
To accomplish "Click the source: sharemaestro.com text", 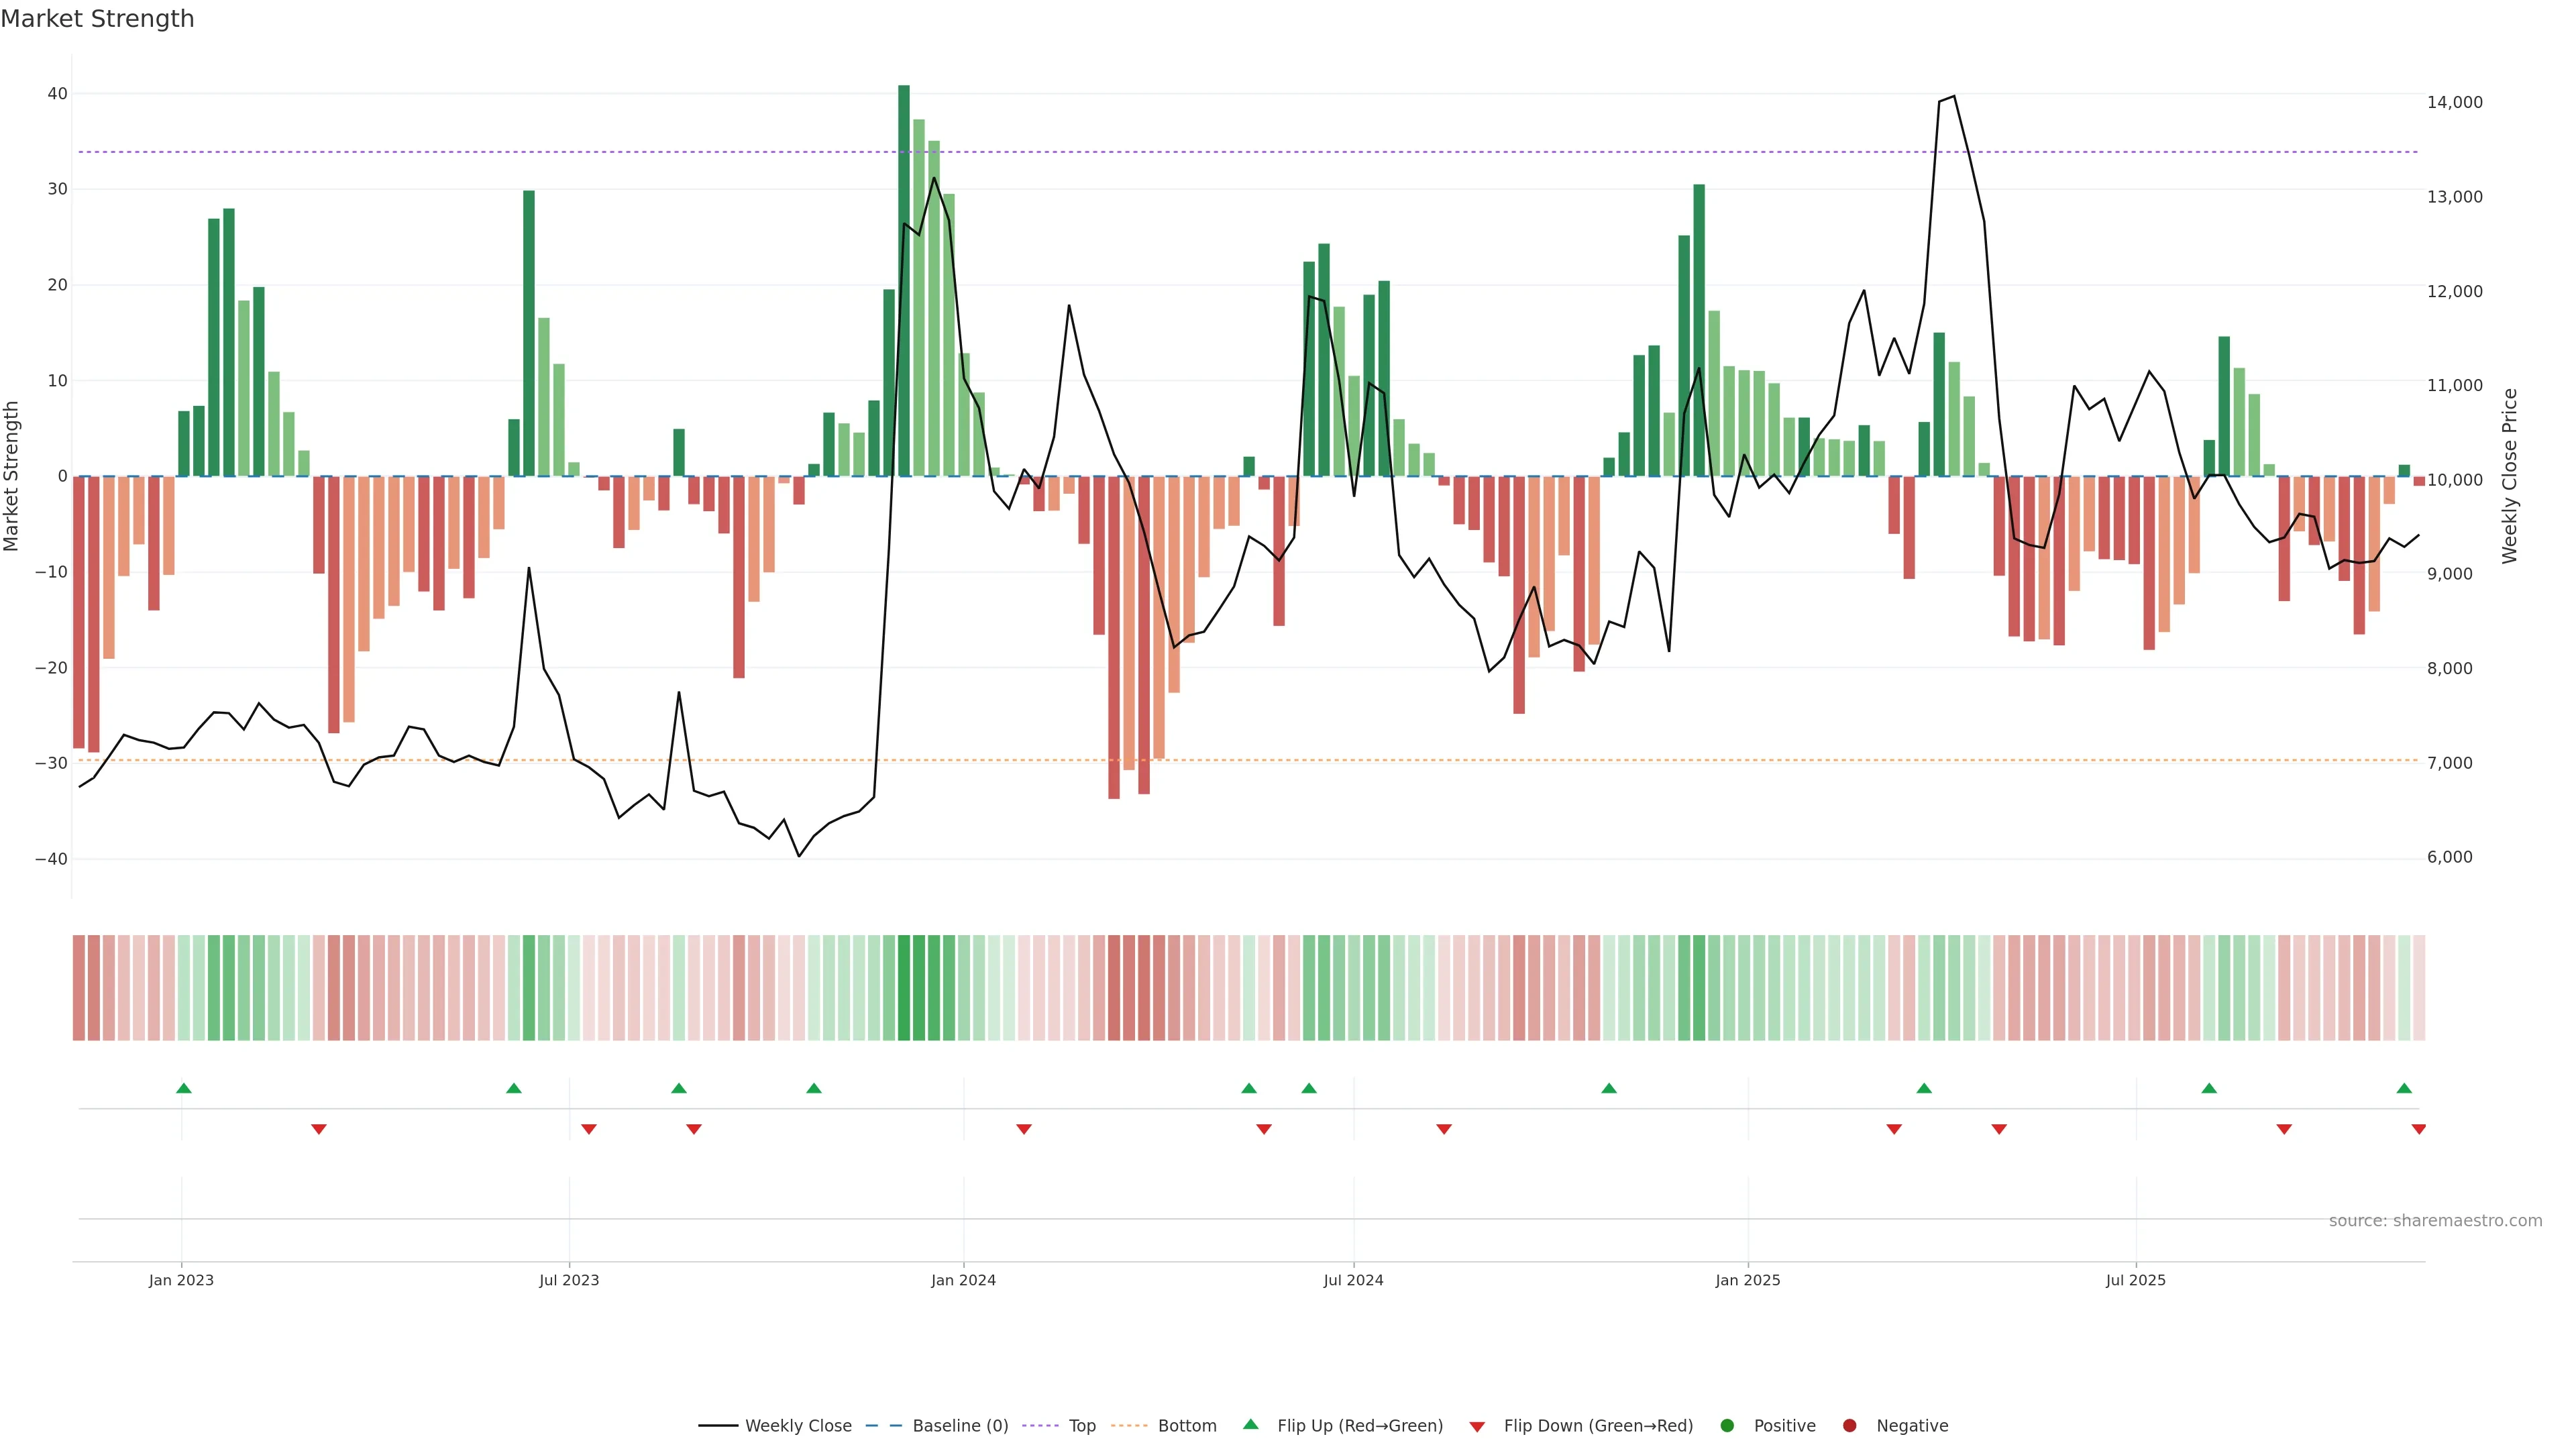I will 2435,1221.
